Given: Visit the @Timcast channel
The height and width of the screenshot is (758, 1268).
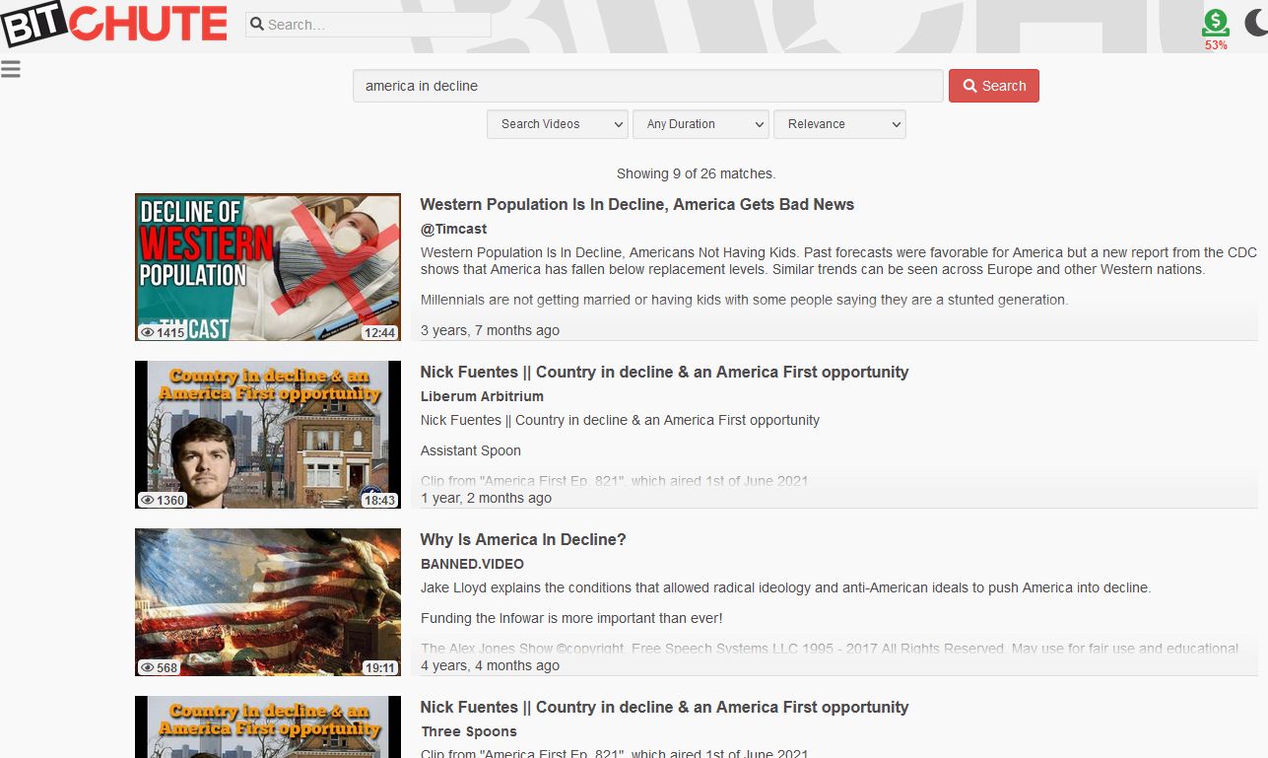Looking at the screenshot, I should click(454, 229).
